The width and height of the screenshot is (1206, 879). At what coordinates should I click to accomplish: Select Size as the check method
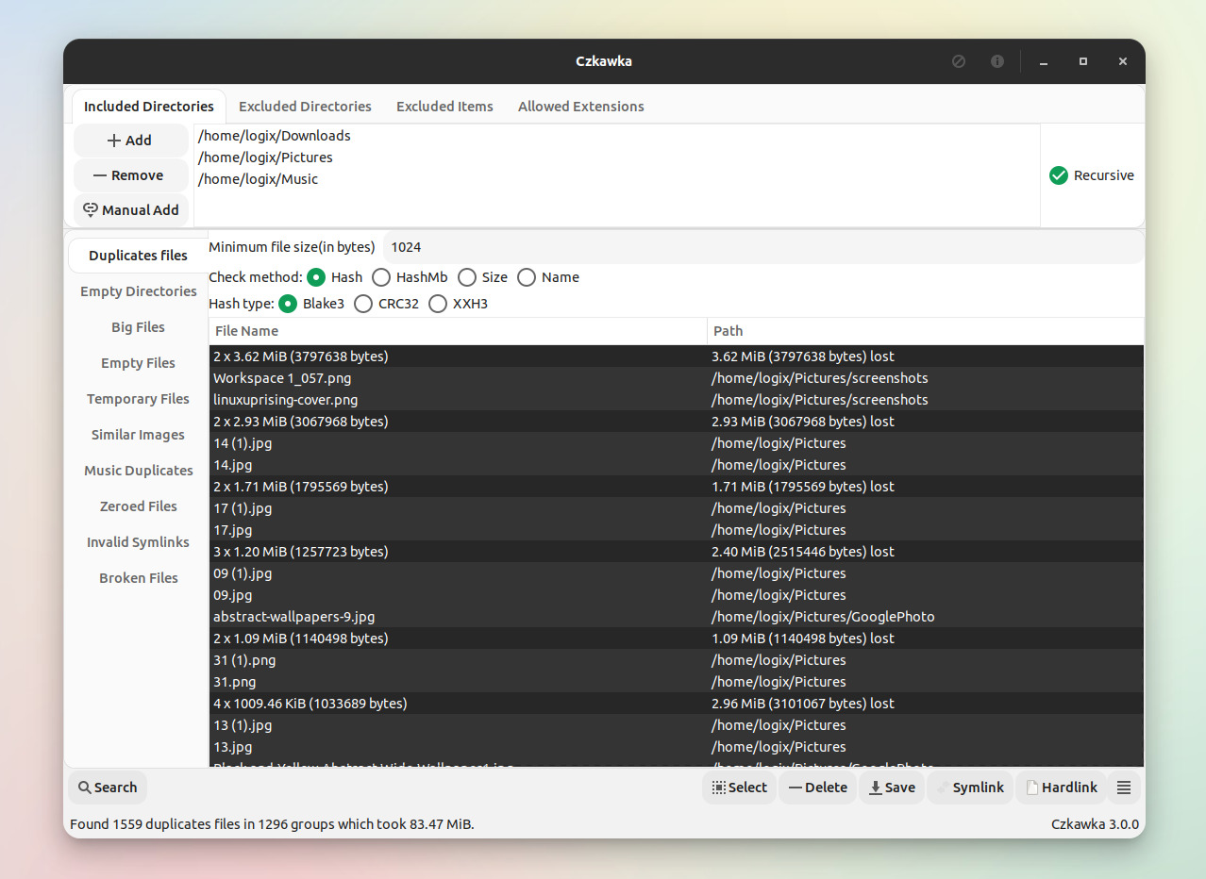(466, 277)
